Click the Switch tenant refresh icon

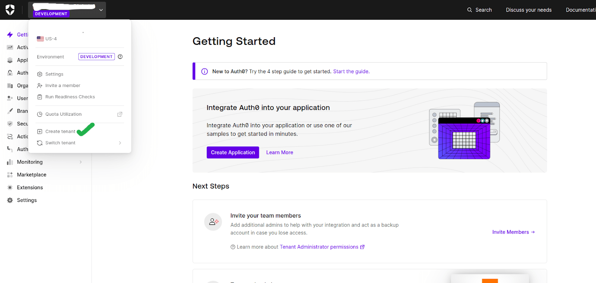pos(40,143)
